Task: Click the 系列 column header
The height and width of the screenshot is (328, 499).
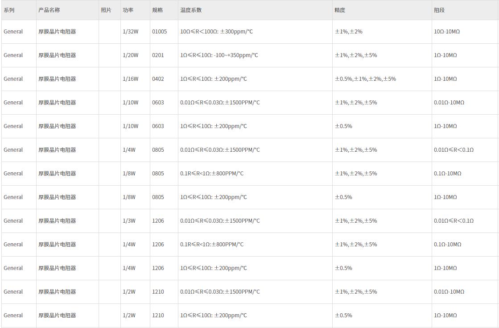Action: coord(9,10)
